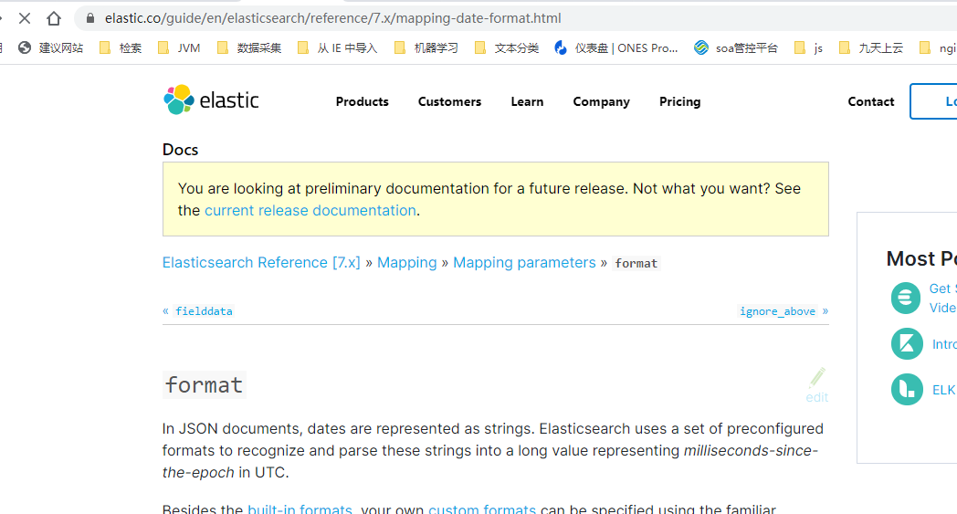Image resolution: width=957 pixels, height=514 pixels.
Task: Open the soa管控平台 bookmark
Action: 735,47
